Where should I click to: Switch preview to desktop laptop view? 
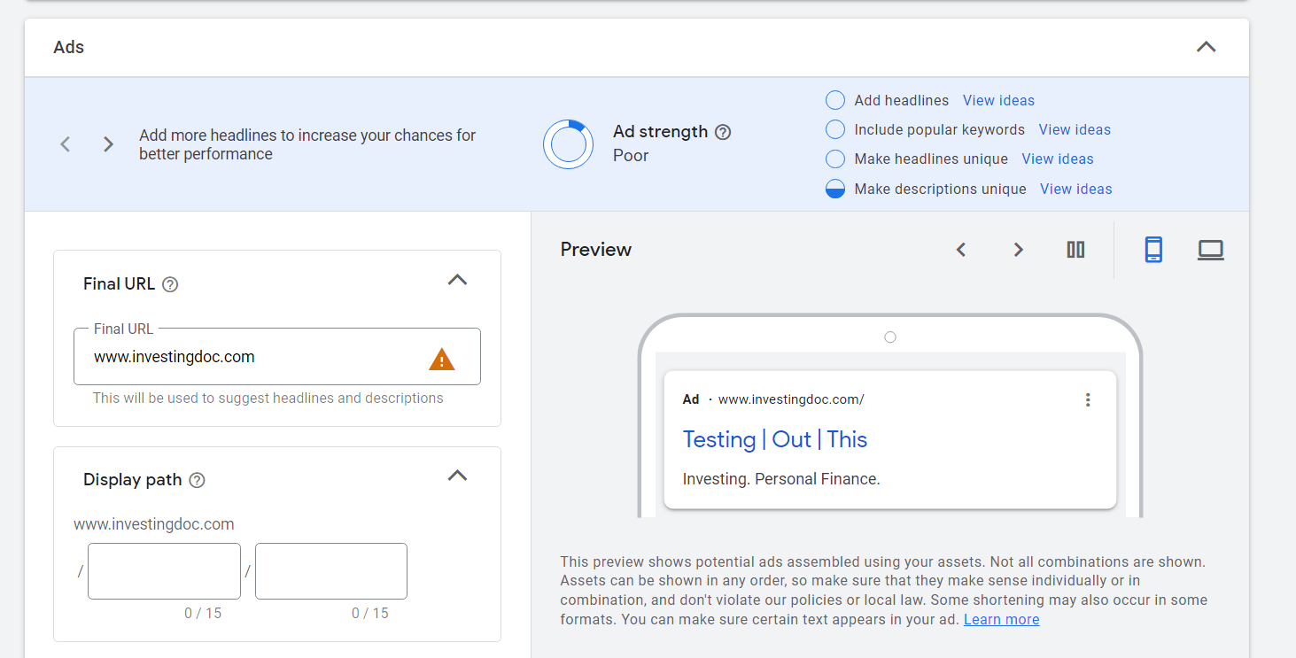1210,250
